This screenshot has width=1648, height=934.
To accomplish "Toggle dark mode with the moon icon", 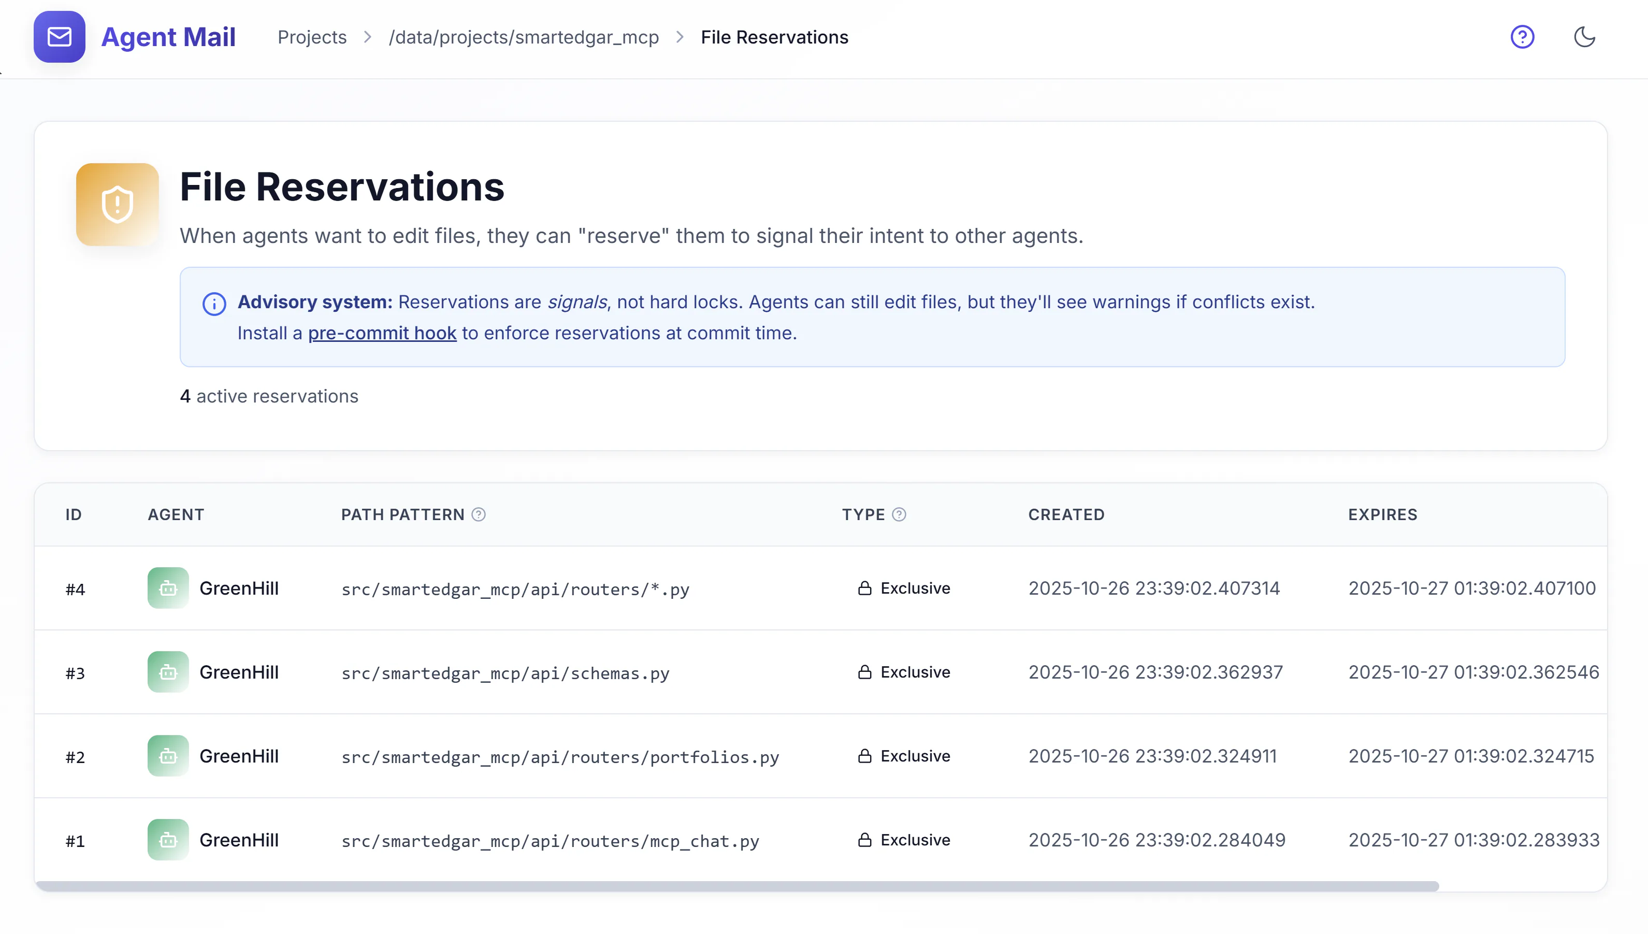I will pos(1584,37).
